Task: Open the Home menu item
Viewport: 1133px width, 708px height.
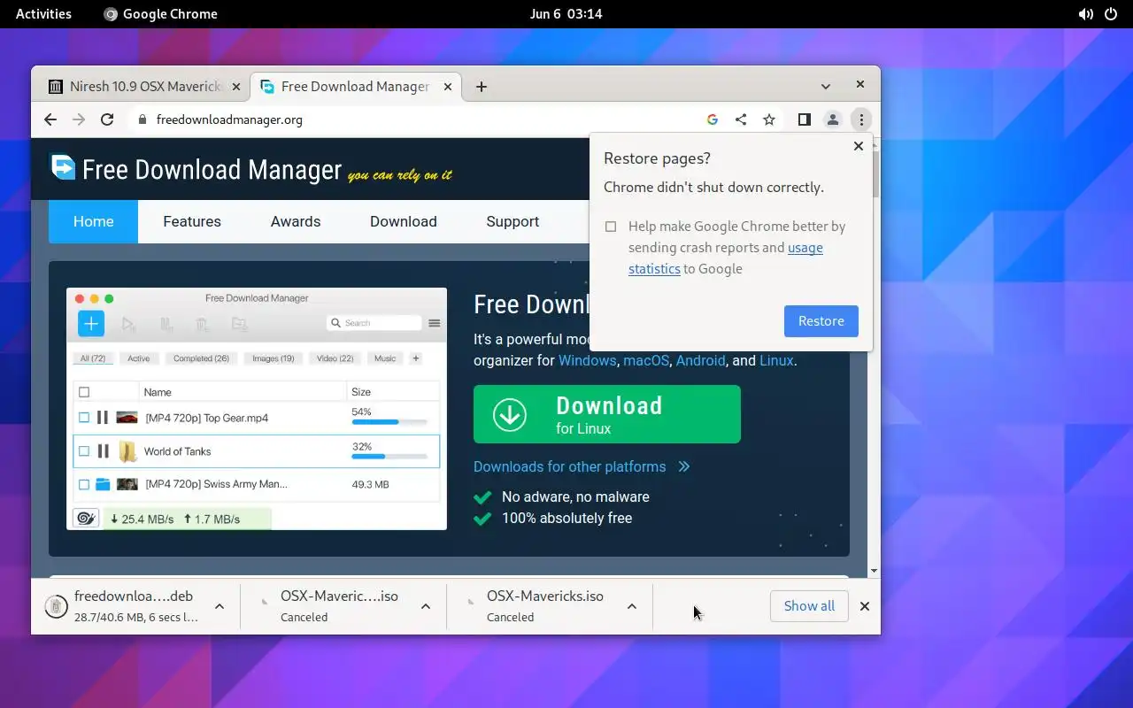Action: [x=93, y=221]
